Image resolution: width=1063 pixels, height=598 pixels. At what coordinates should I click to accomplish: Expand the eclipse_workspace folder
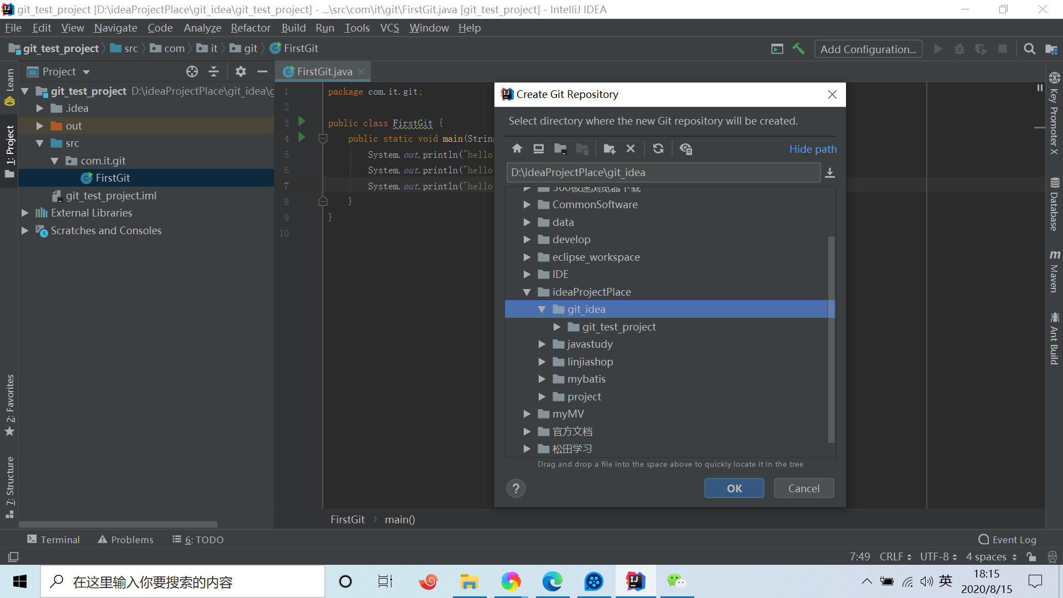point(527,257)
